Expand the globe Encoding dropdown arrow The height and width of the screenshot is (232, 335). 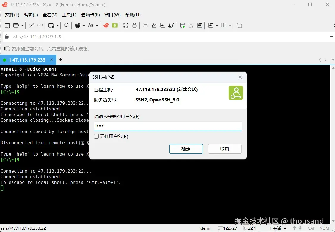pyautogui.click(x=84, y=25)
